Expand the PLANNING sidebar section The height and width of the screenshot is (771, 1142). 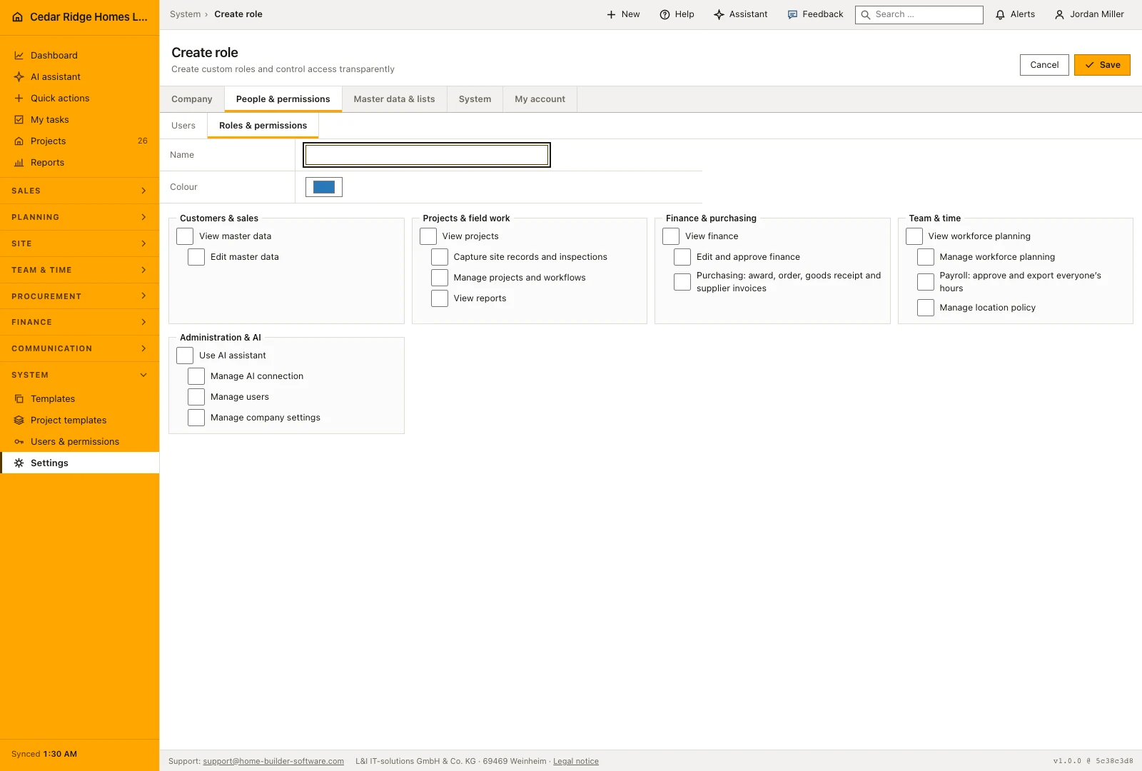point(79,217)
